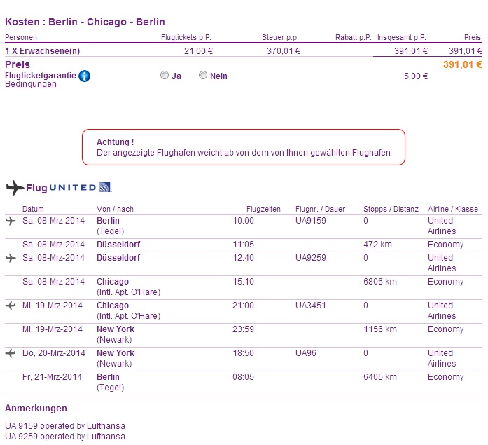Click the Flugticketgarantie info icon

pyautogui.click(x=84, y=76)
